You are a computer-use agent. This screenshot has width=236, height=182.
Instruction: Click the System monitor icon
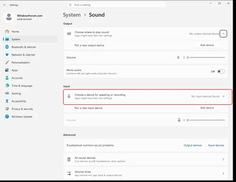7,39
